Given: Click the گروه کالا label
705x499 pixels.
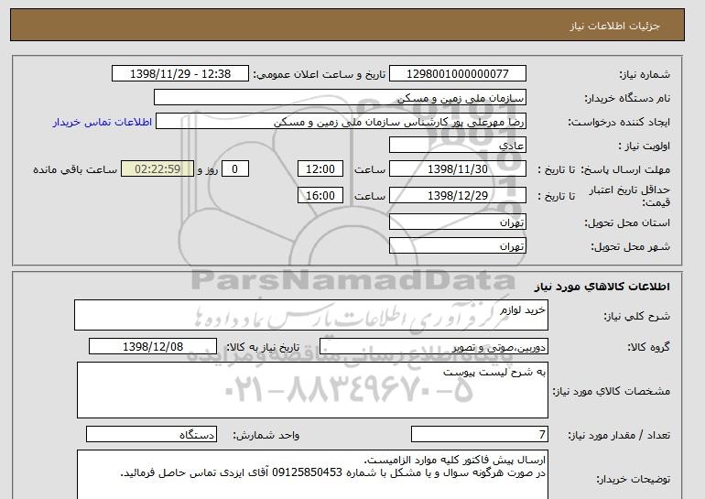Looking at the screenshot, I should click(x=649, y=347).
